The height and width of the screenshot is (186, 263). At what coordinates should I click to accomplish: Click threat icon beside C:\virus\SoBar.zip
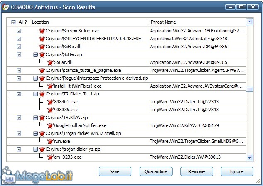[x=42, y=54]
